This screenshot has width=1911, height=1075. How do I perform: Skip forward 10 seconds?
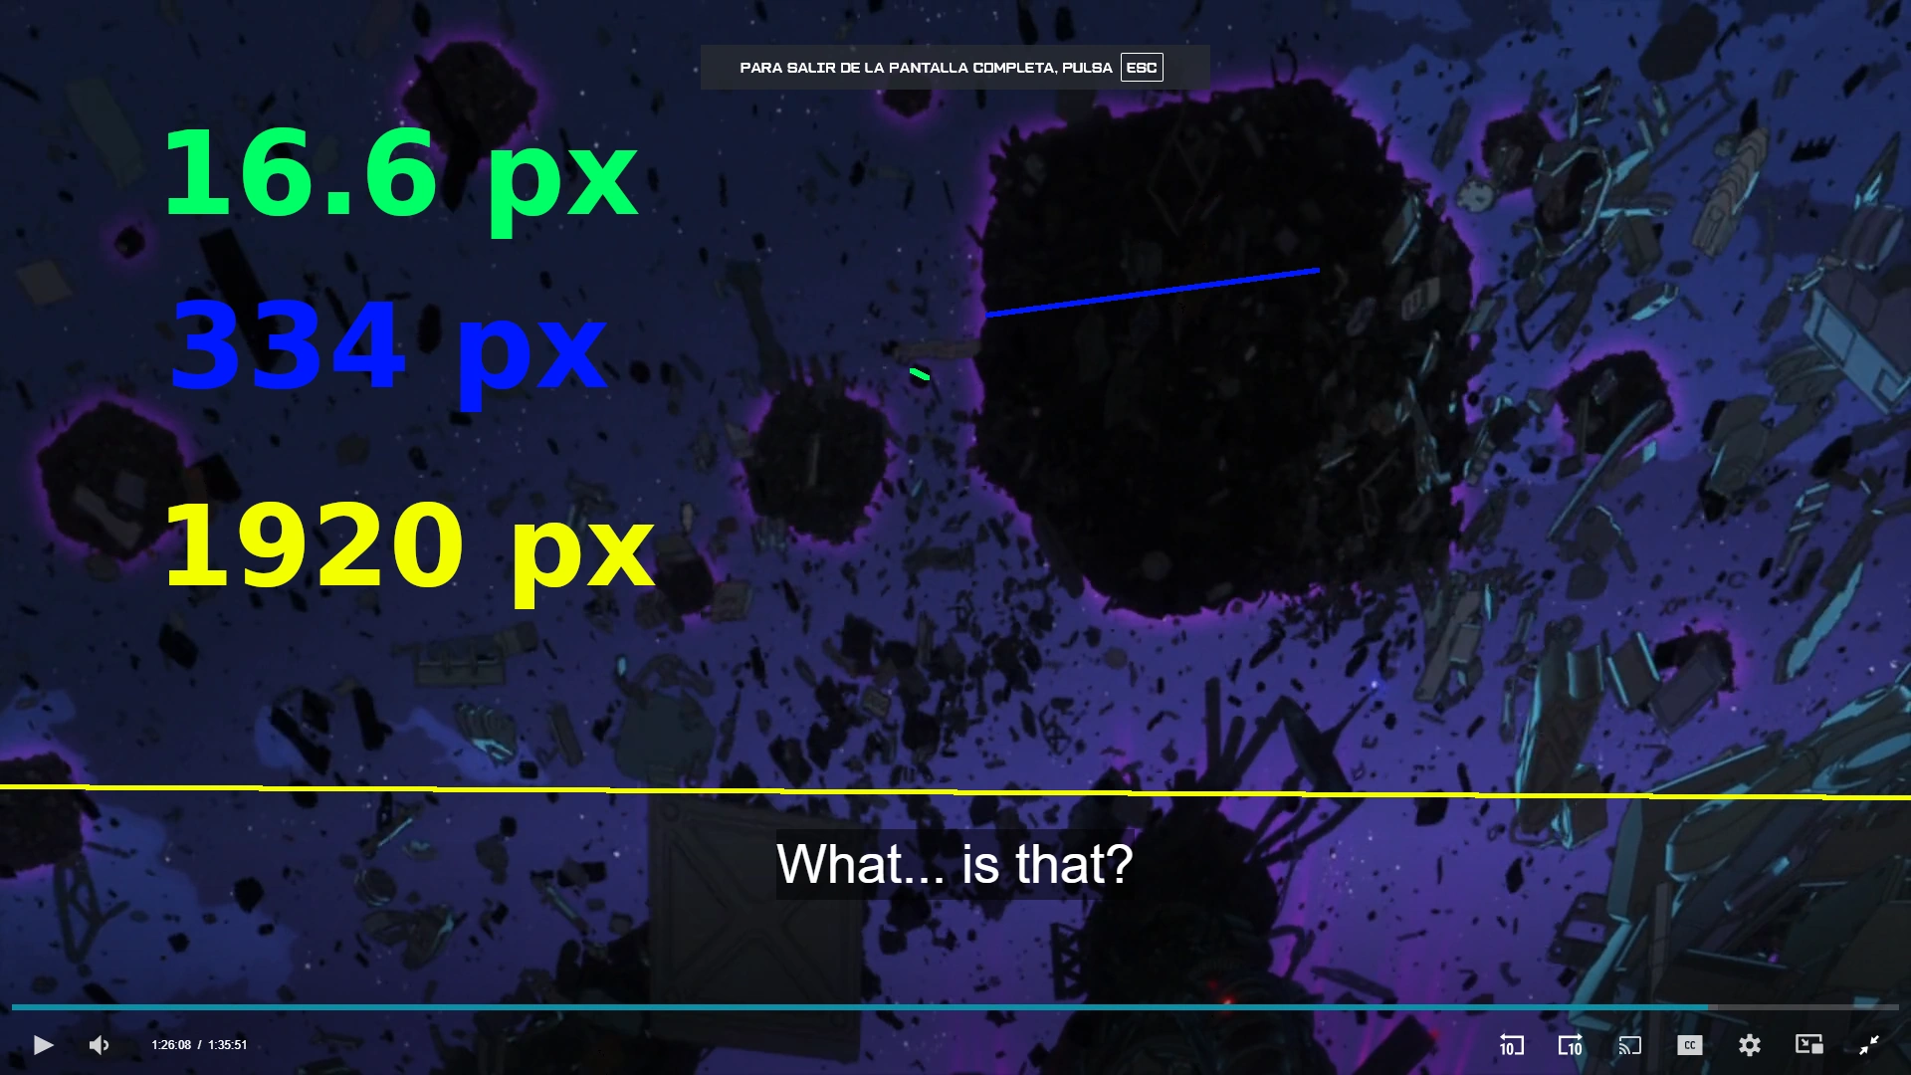1570,1045
